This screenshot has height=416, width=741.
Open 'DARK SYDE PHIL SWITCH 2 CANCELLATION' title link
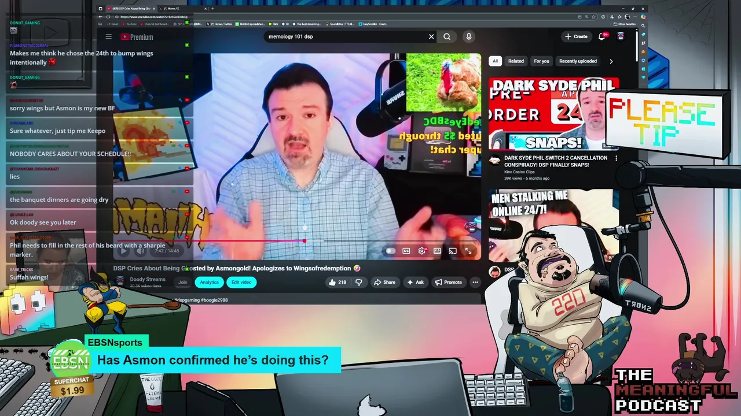[556, 161]
